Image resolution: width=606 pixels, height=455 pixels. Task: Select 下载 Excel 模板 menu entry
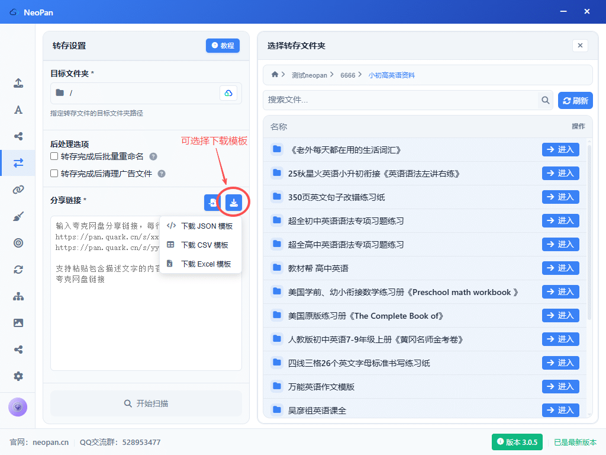pos(201,264)
